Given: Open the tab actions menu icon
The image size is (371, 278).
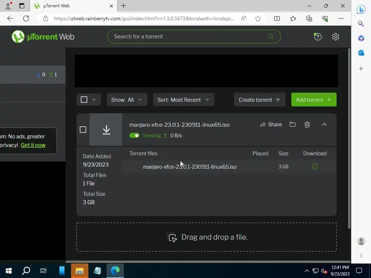Looking at the screenshot, I should 21,6.
